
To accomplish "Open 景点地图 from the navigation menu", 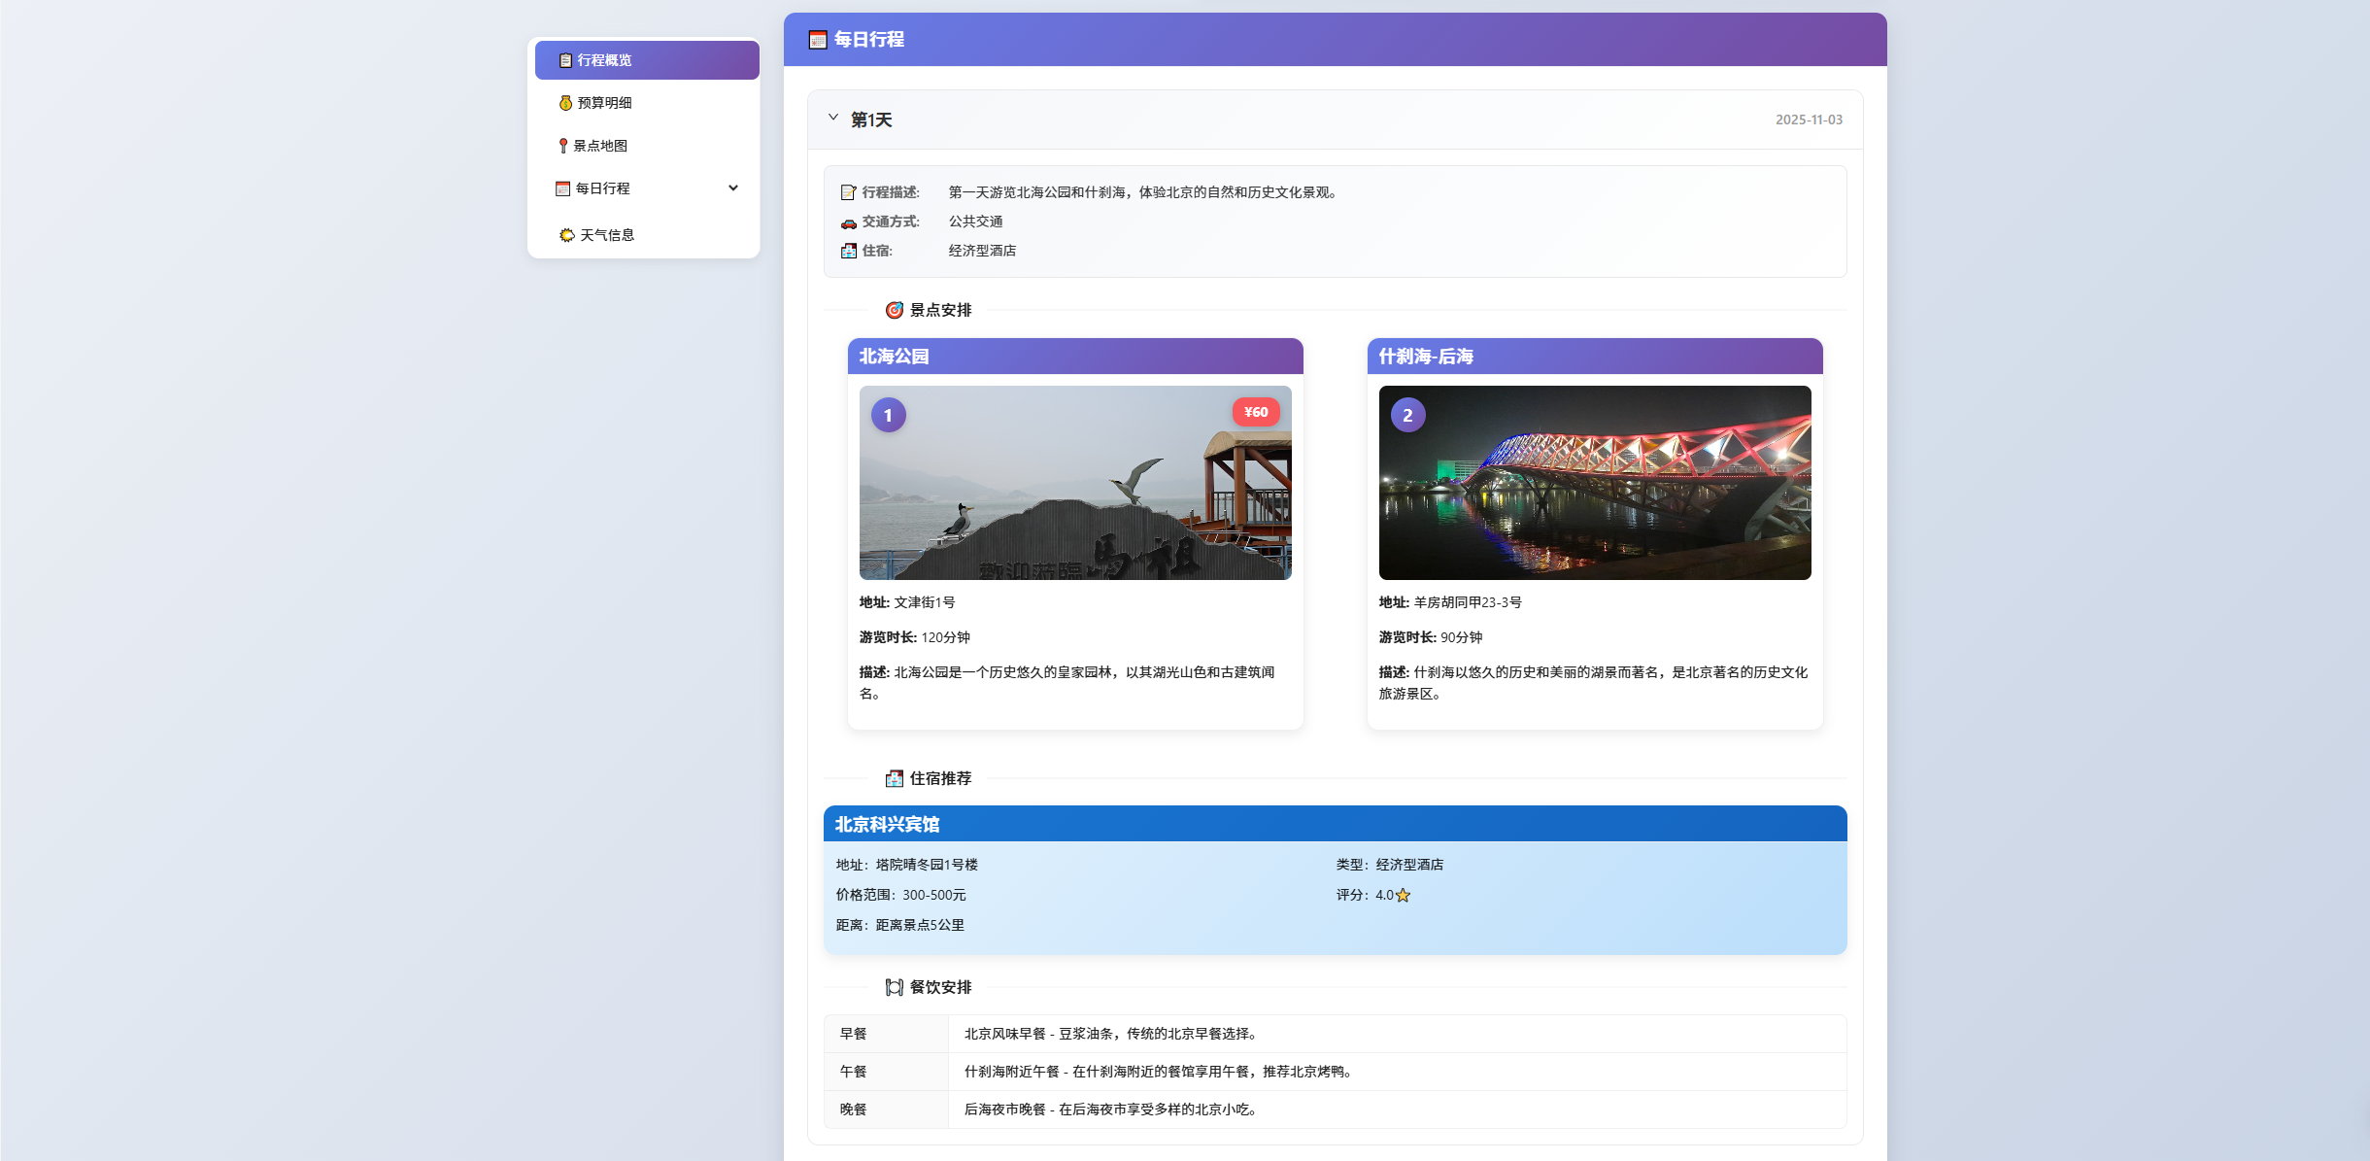I will tap(599, 146).
